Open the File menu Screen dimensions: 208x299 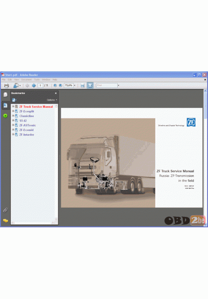coord(4,80)
